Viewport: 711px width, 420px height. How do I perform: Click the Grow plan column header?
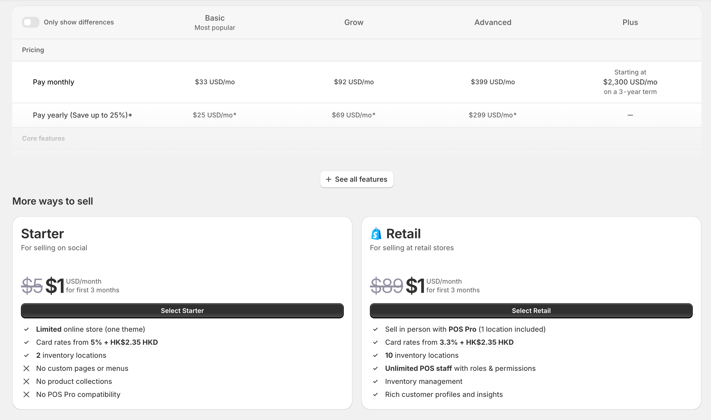pos(354,22)
